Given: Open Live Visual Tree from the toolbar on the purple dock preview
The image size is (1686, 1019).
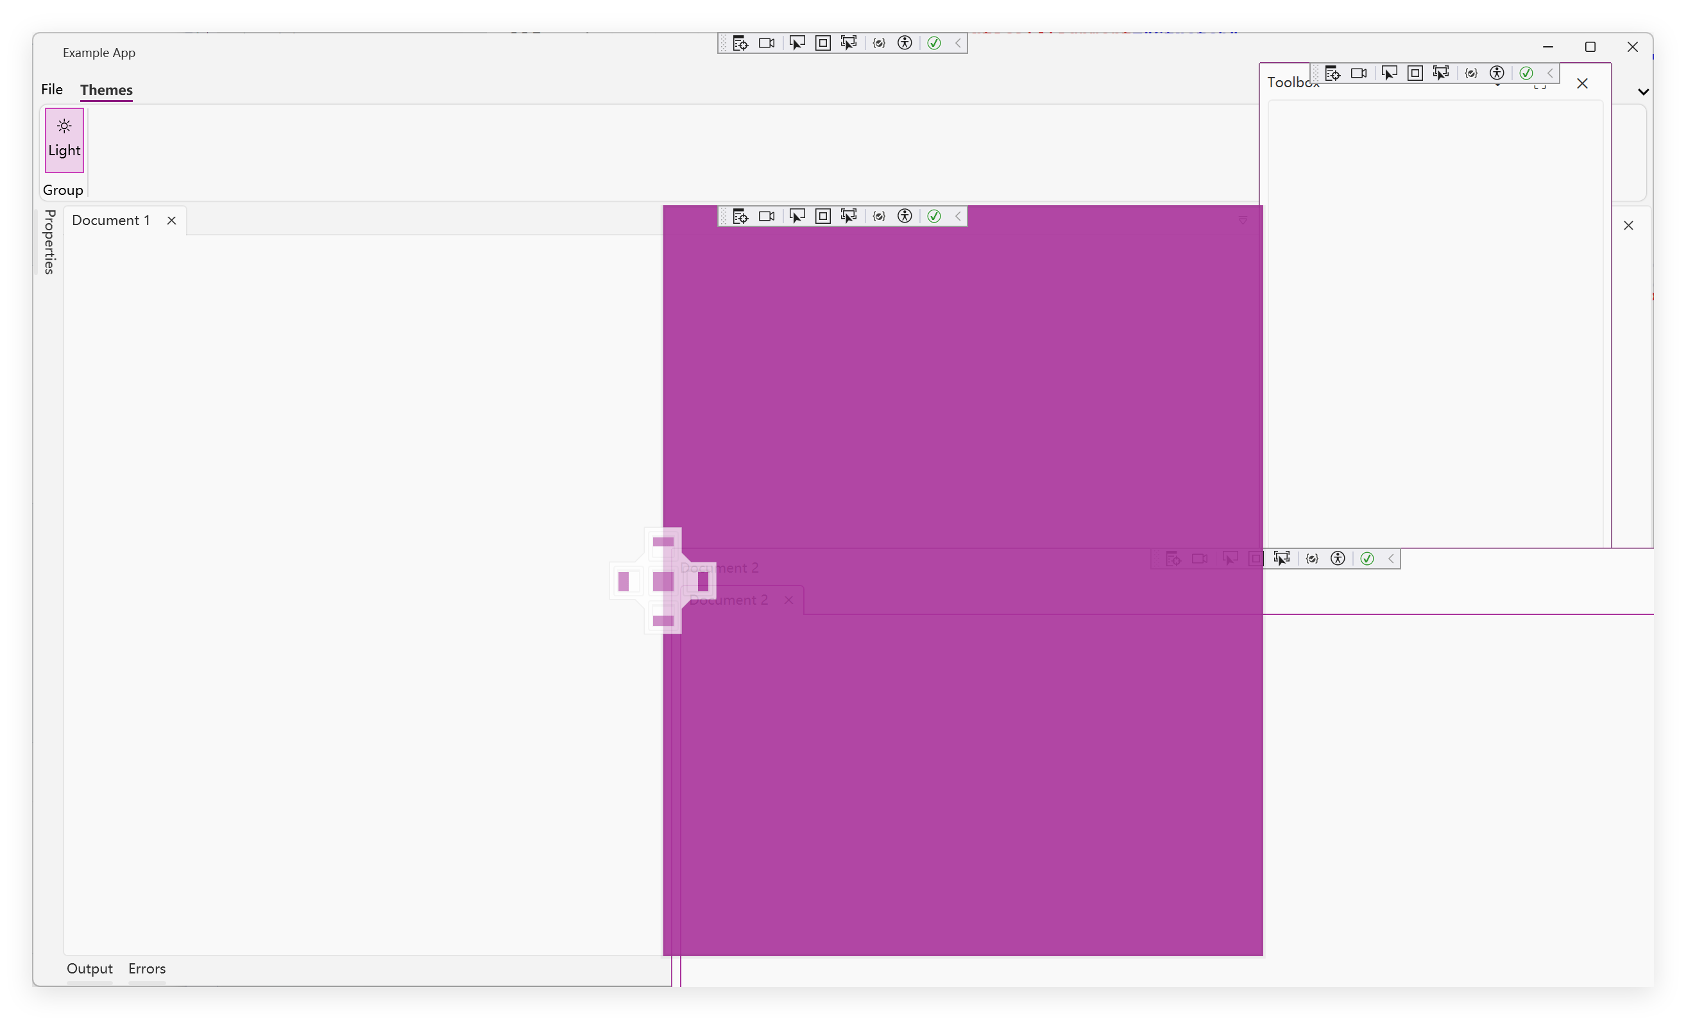Looking at the screenshot, I should (x=740, y=216).
